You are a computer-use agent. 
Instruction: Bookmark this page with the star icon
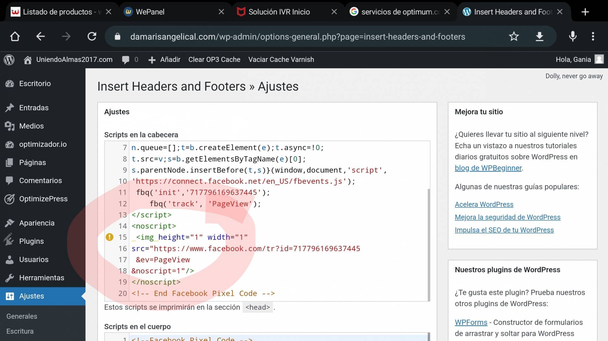point(514,37)
